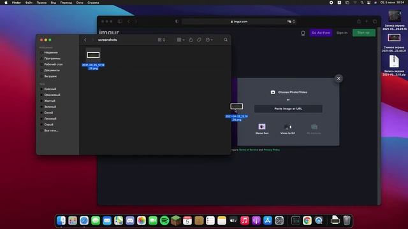Open Все теги… in the sidebar
This screenshot has height=229, width=408.
(51, 130)
